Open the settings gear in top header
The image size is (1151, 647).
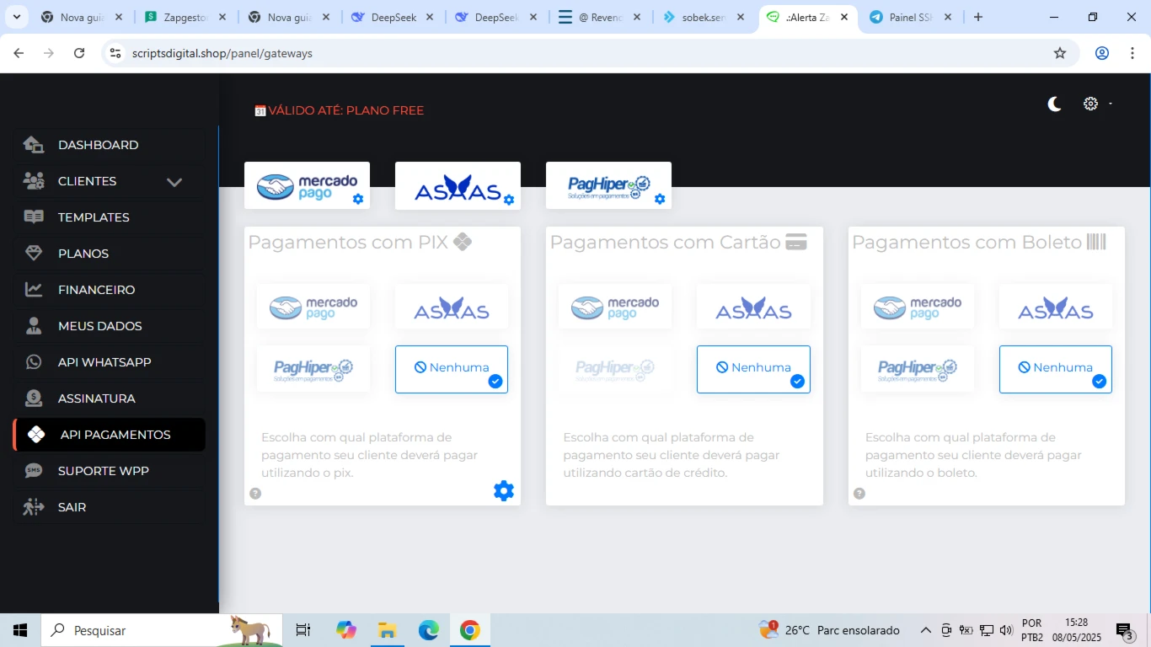(x=1090, y=104)
